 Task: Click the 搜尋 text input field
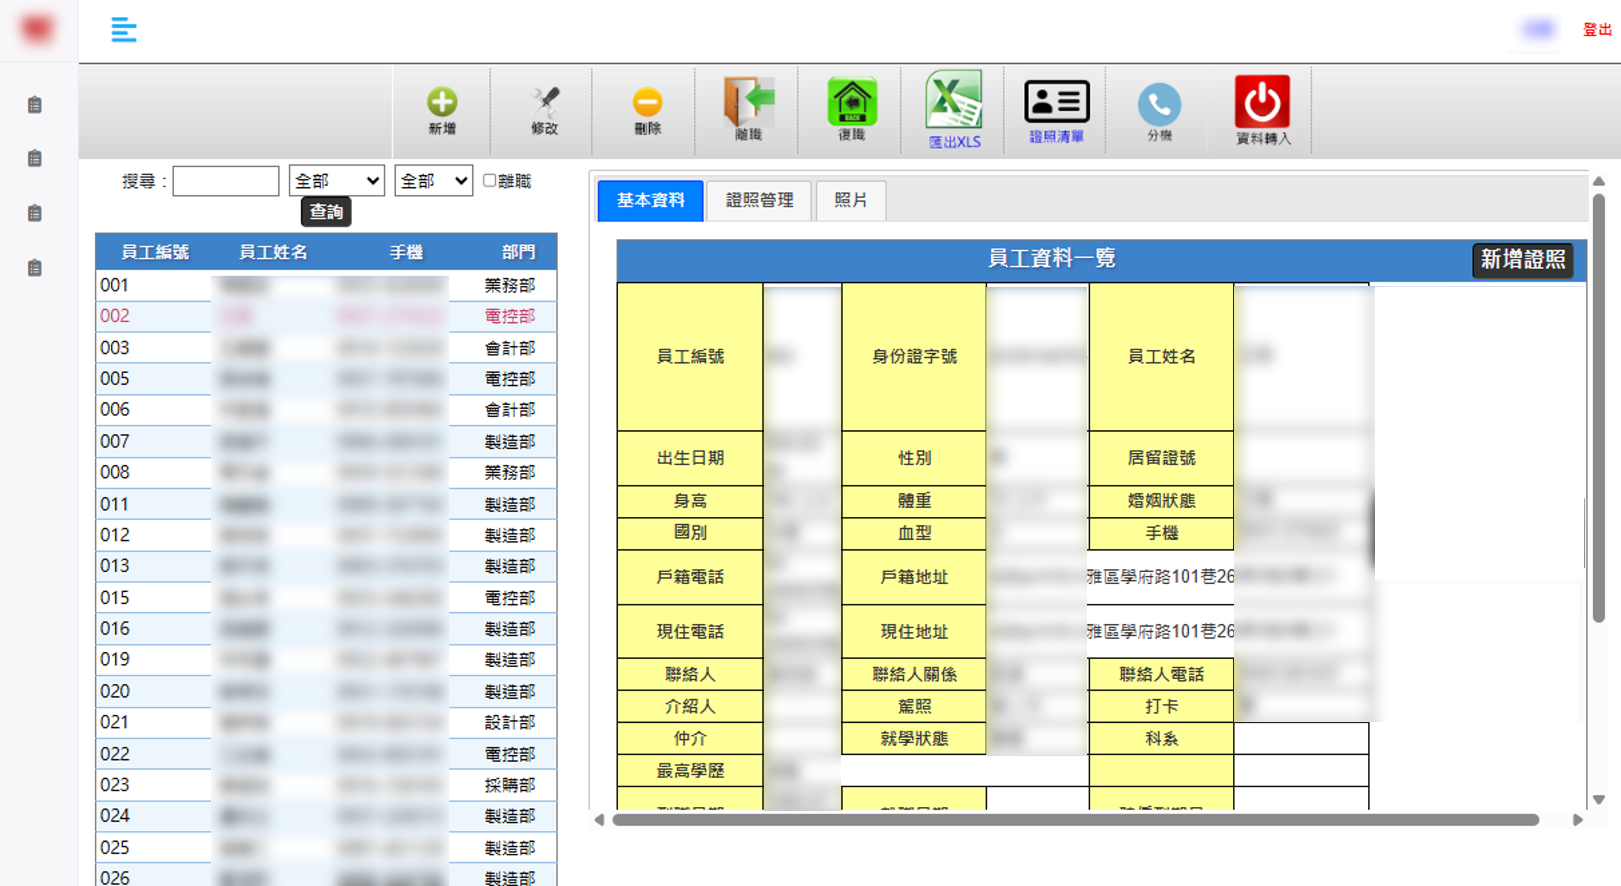tap(225, 181)
